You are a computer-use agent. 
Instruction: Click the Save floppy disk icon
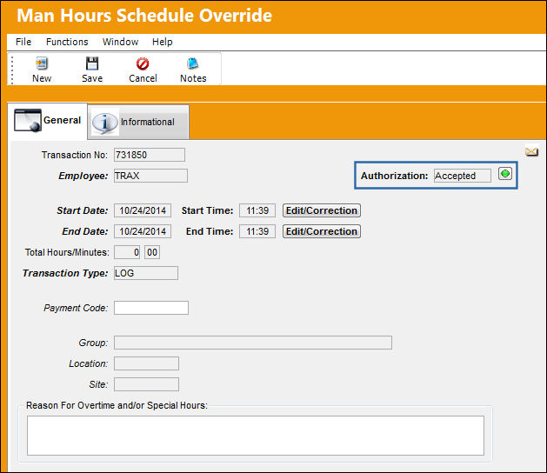92,63
